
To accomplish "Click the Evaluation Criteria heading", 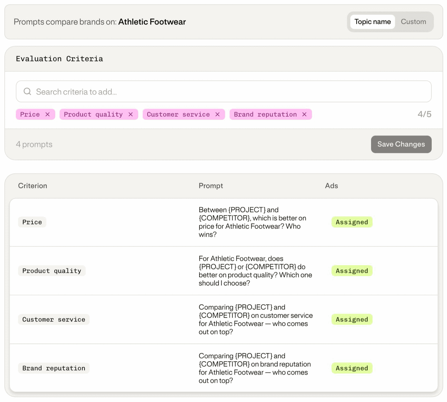I will click(x=60, y=59).
